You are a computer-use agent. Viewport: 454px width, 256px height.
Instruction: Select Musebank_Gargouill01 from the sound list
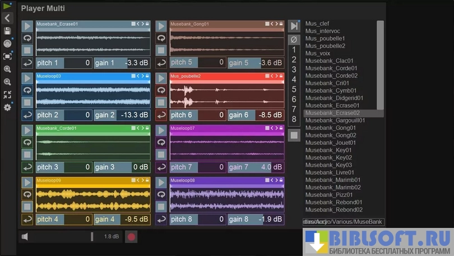tap(335, 120)
